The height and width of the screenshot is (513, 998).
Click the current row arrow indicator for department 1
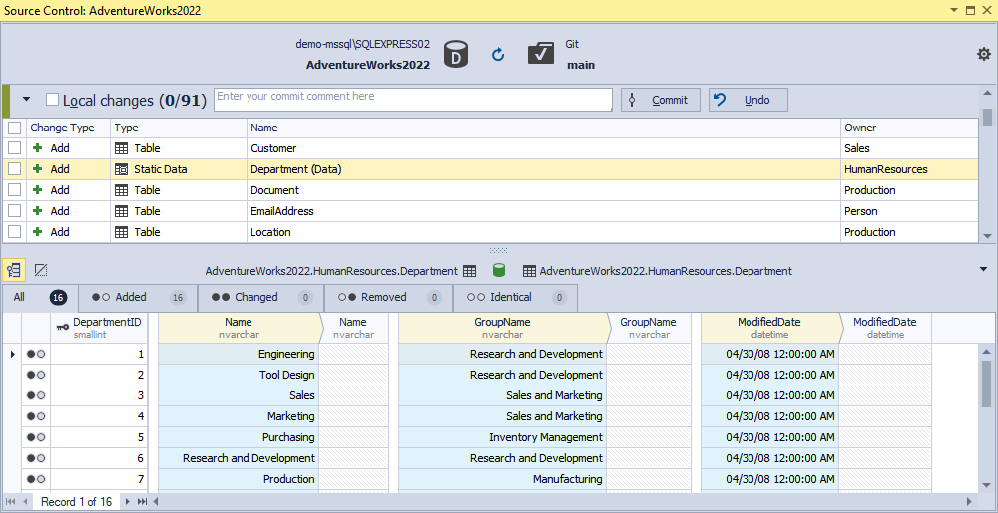(12, 354)
